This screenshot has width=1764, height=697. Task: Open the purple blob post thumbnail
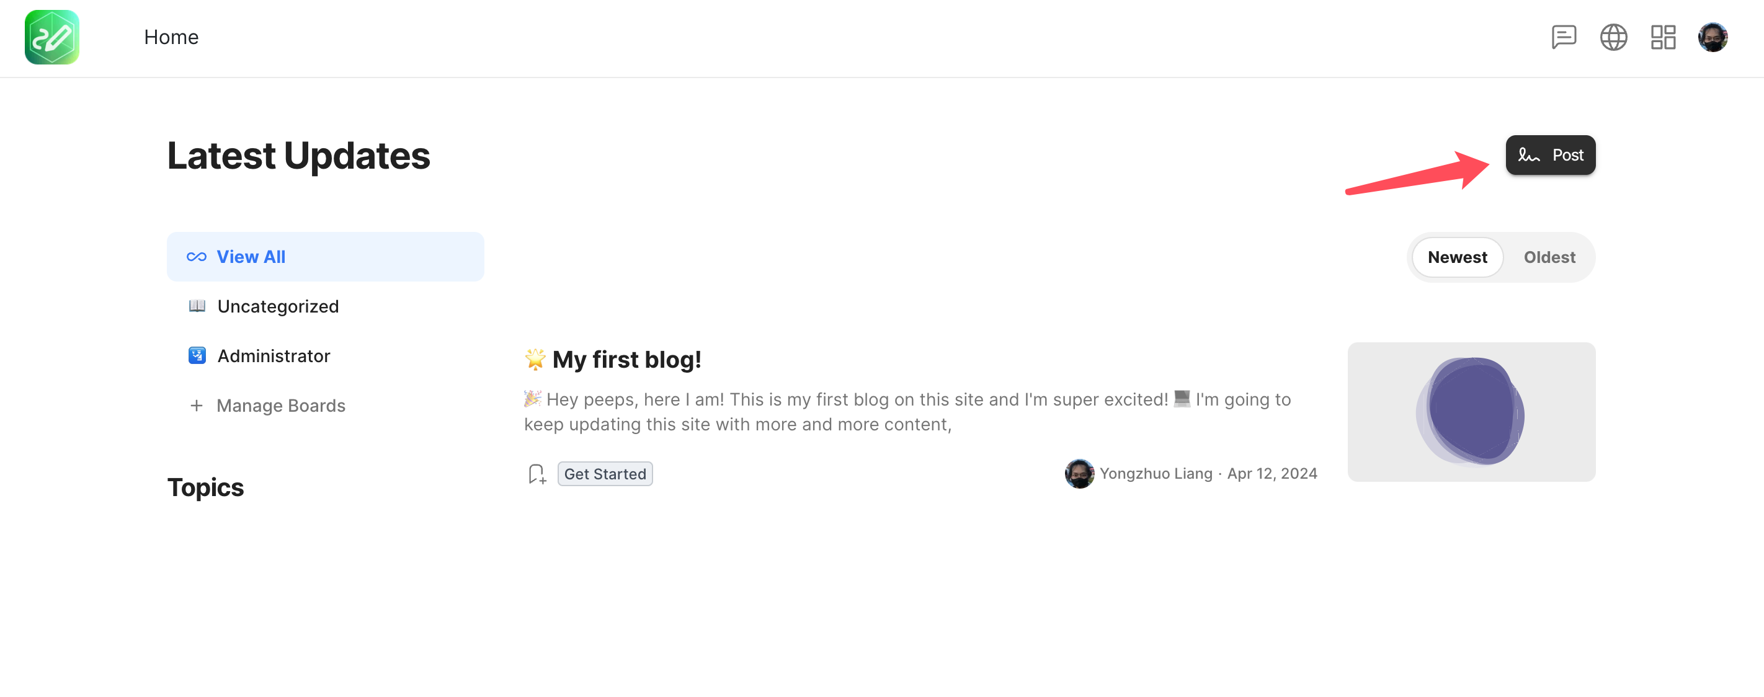pyautogui.click(x=1471, y=412)
